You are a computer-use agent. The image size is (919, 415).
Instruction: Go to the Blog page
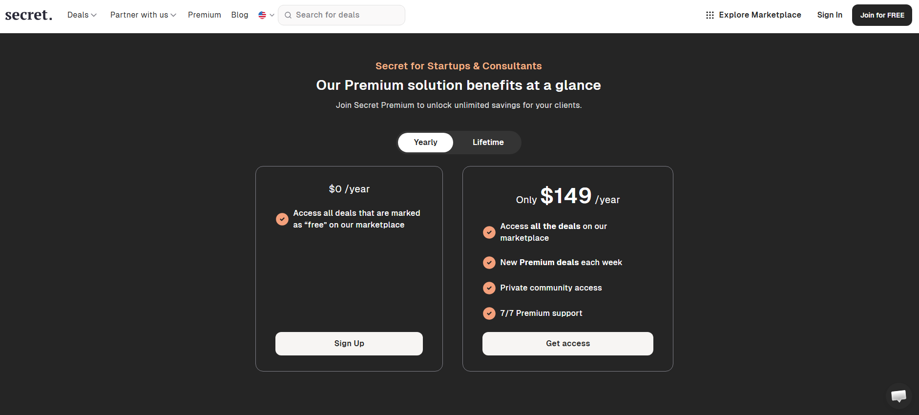pyautogui.click(x=240, y=15)
